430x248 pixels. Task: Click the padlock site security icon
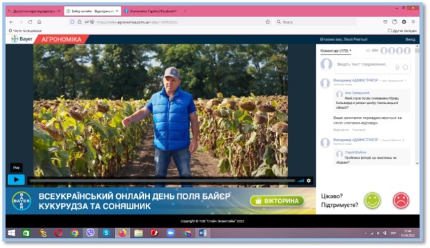(79, 22)
